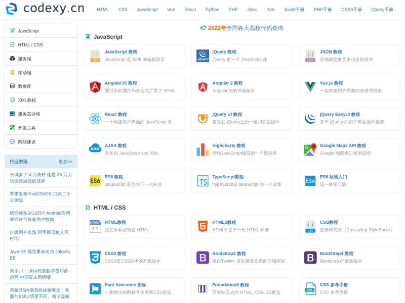Click the AJAX cloud icon
This screenshot has height=303, width=405.
[x=95, y=148]
